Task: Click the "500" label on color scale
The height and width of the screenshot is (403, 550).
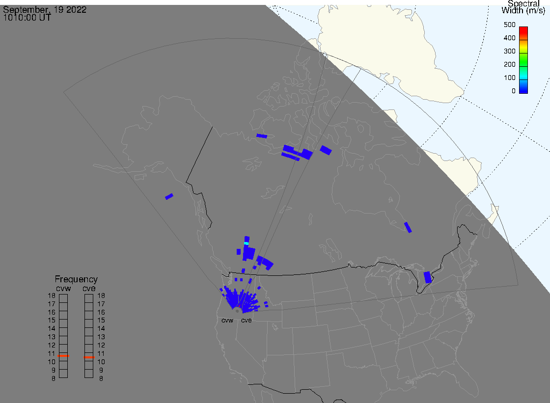Action: [x=509, y=25]
